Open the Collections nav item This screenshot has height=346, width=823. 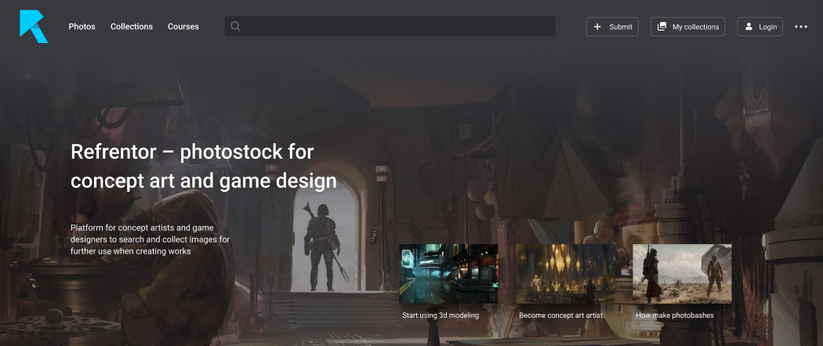132,27
